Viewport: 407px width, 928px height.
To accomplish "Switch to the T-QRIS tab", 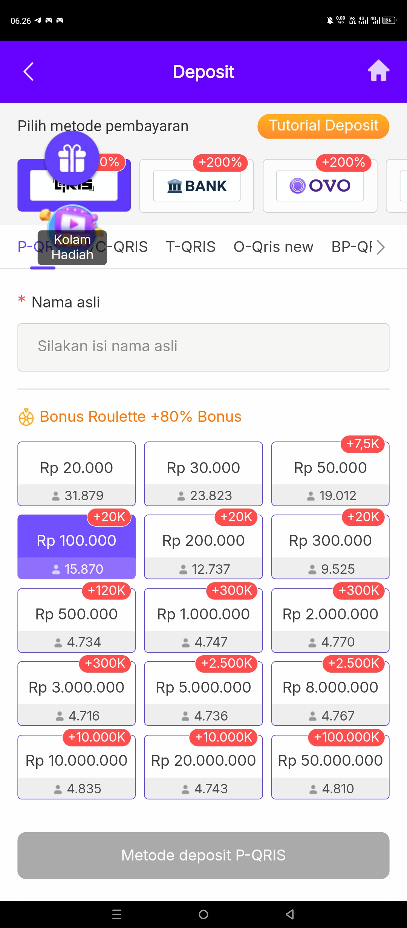I will pos(191,247).
